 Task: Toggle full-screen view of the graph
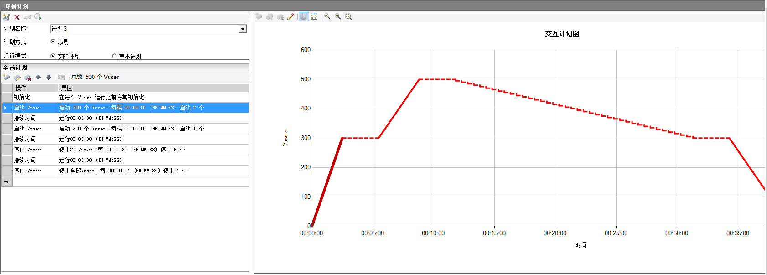[x=314, y=16]
